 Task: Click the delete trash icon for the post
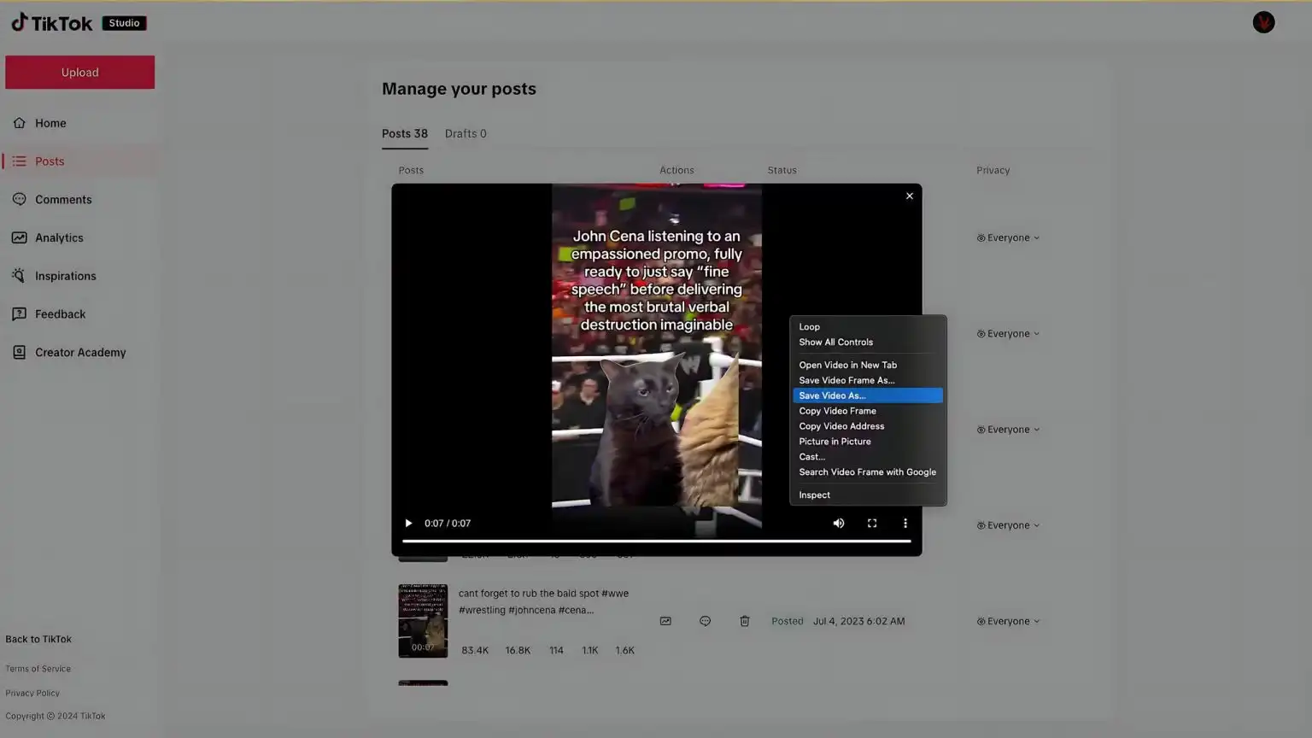(x=744, y=621)
